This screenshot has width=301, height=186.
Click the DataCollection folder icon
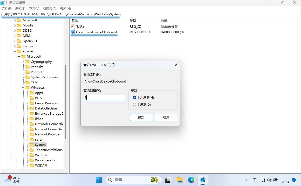coord(32,108)
